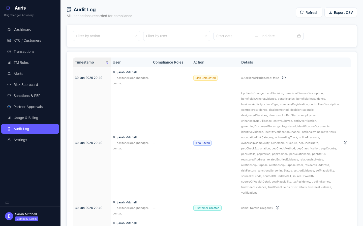The image size is (363, 226).
Task: Click the kycFieldsChanged details text block
Action: click(x=290, y=143)
